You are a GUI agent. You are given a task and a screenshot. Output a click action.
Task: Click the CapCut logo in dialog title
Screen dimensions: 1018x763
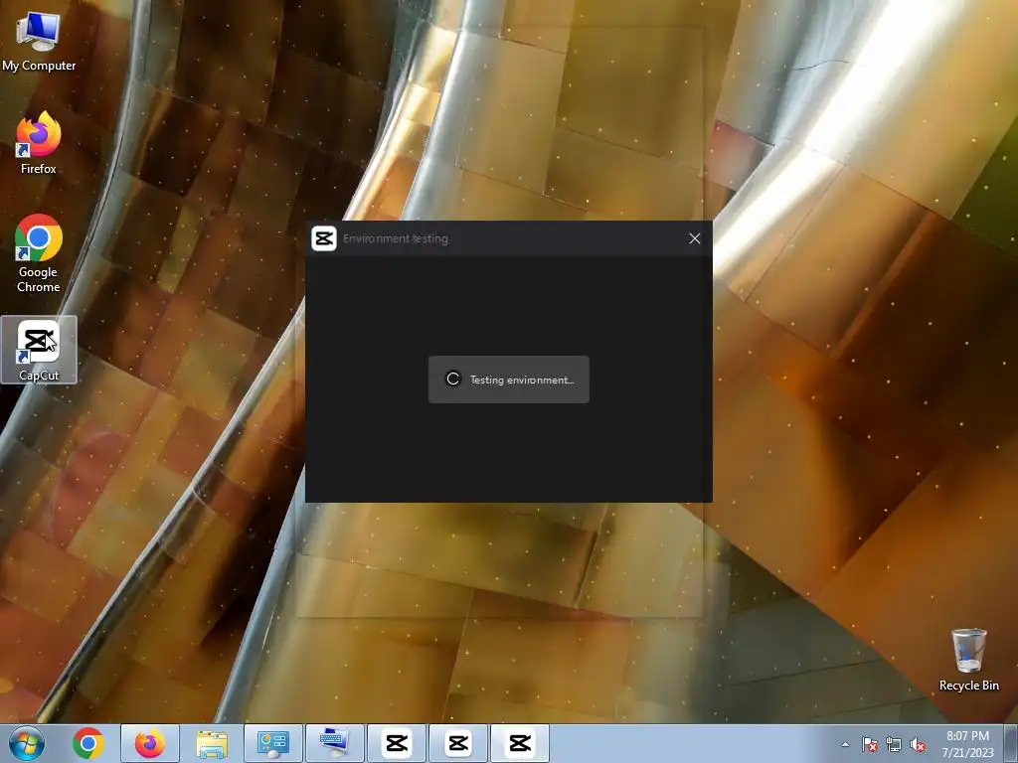pyautogui.click(x=324, y=238)
